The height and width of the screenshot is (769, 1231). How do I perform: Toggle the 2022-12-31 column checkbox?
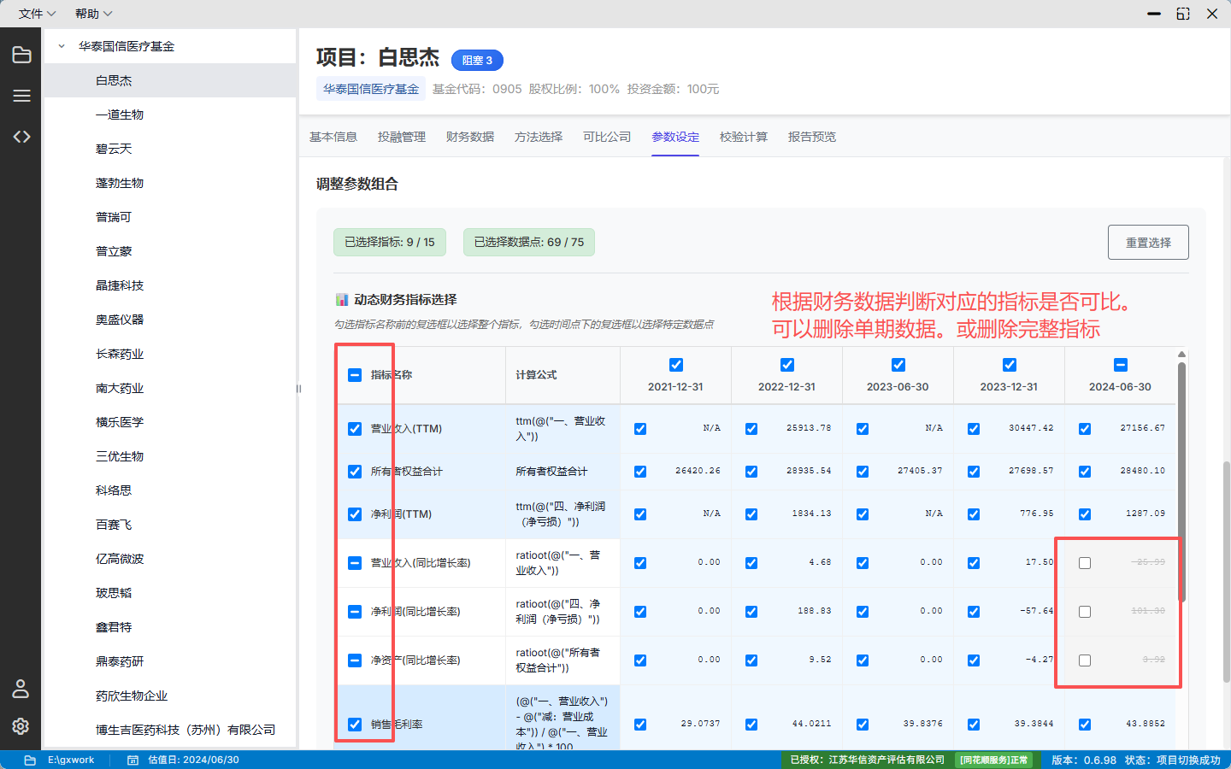click(x=787, y=365)
